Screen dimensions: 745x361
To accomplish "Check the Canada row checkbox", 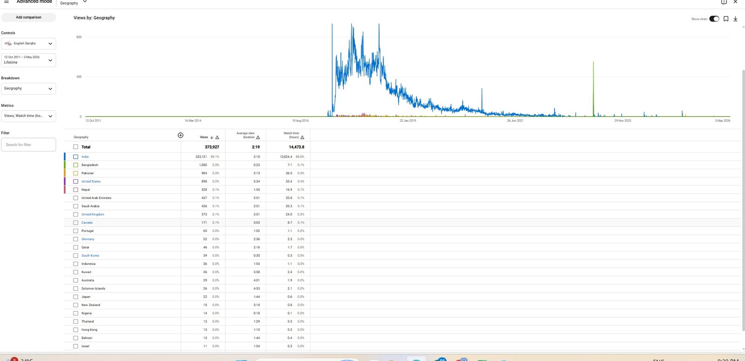I will tap(75, 223).
